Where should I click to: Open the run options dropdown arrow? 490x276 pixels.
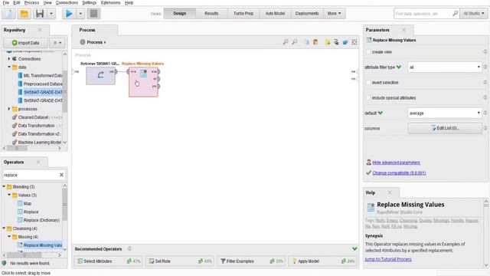click(x=80, y=14)
